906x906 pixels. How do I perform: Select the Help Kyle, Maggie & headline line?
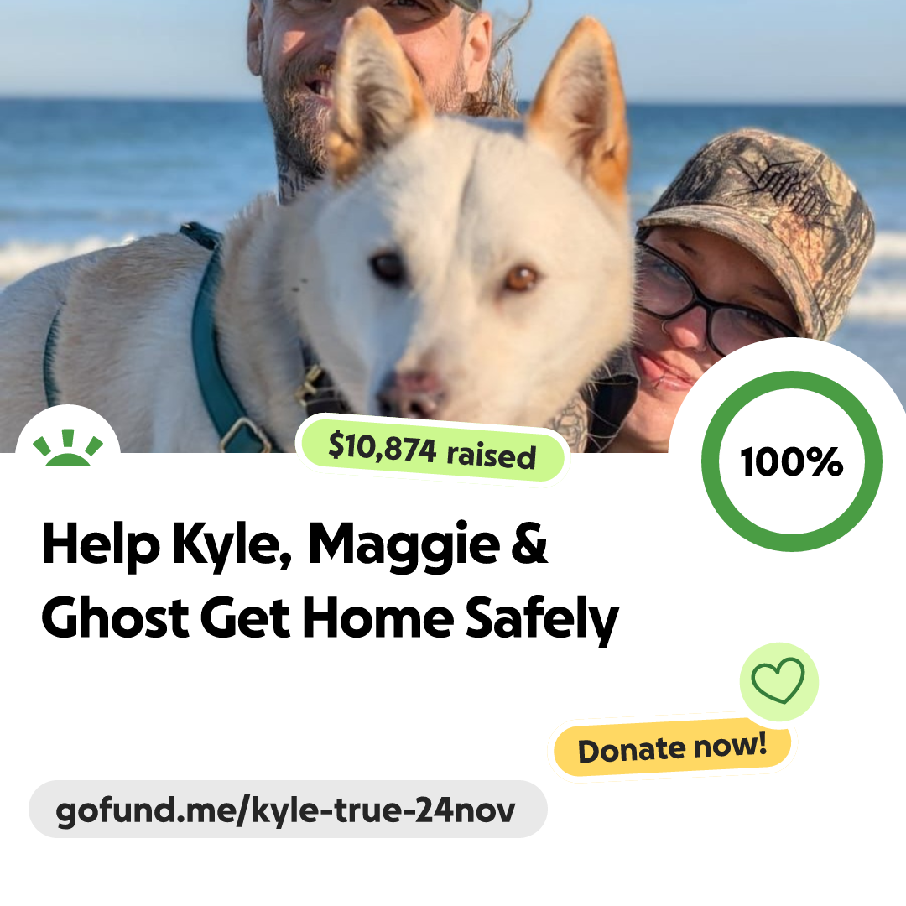294,544
